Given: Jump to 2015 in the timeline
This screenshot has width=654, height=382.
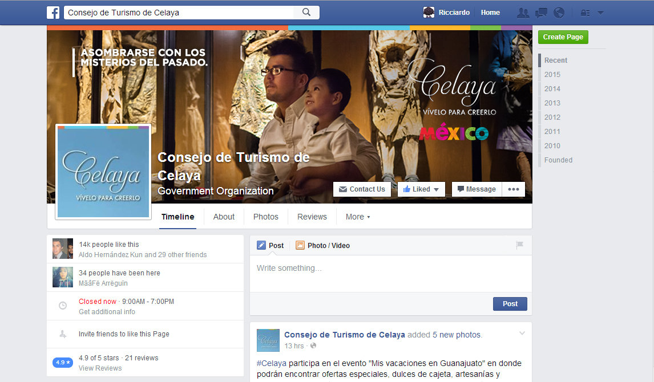Looking at the screenshot, I should point(552,75).
